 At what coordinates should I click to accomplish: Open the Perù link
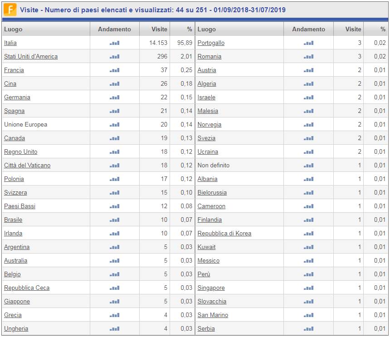204,274
